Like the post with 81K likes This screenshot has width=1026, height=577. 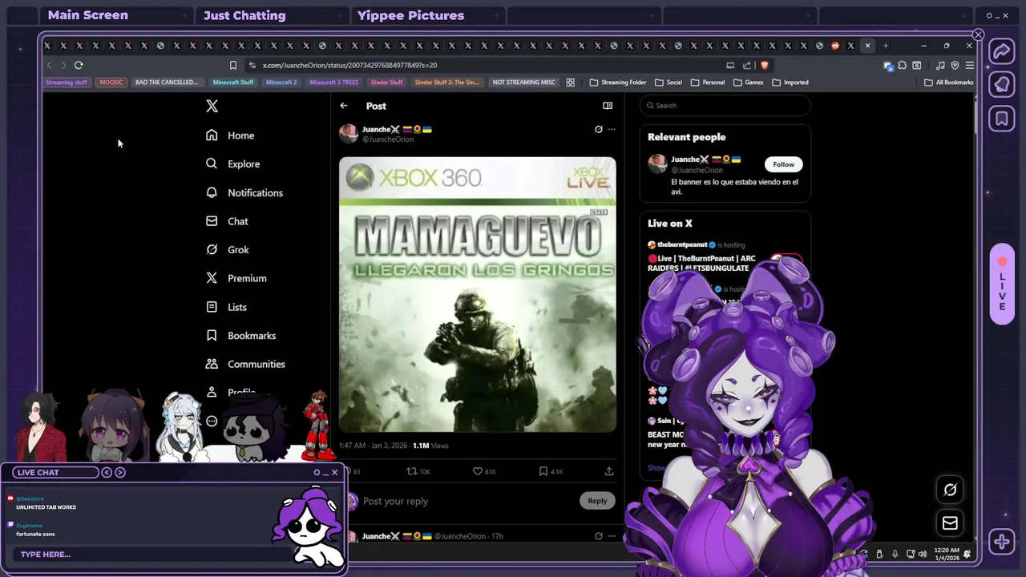[x=484, y=471]
